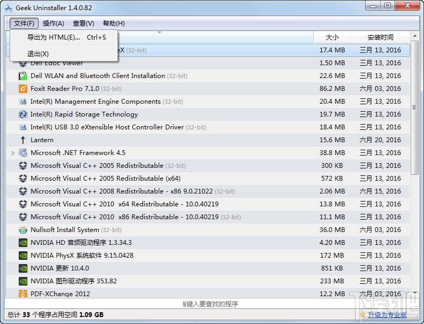Select Microsoft .NET Framework 4.5 name

(x=78, y=153)
